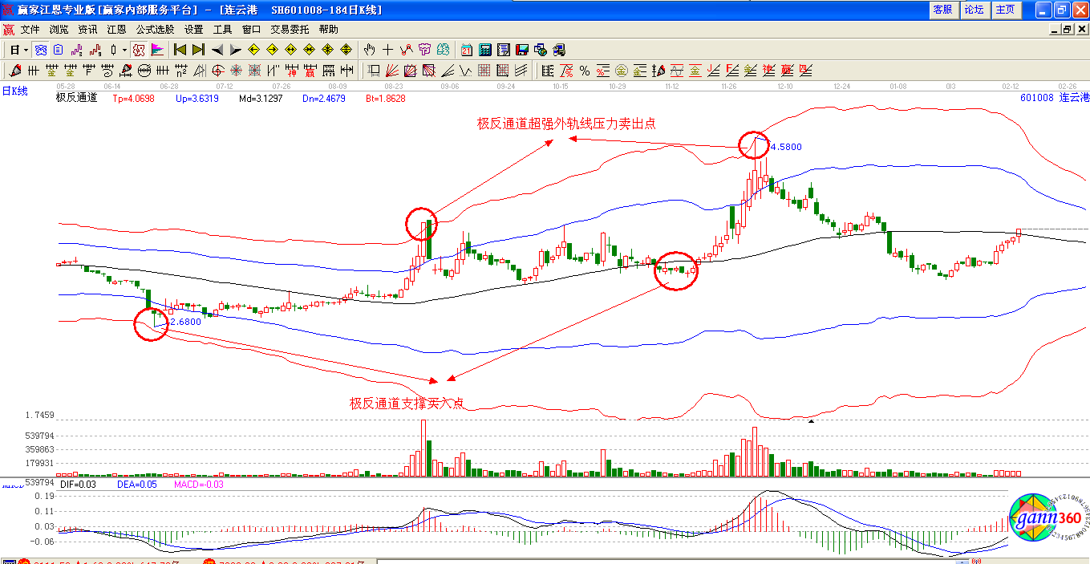The width and height of the screenshot is (1090, 564).
Task: Toggle the candlestick chart type button
Action: (x=113, y=50)
